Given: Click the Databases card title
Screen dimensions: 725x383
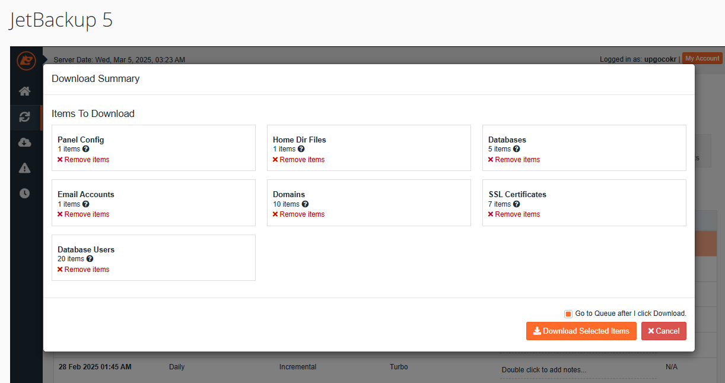Looking at the screenshot, I should pos(507,140).
